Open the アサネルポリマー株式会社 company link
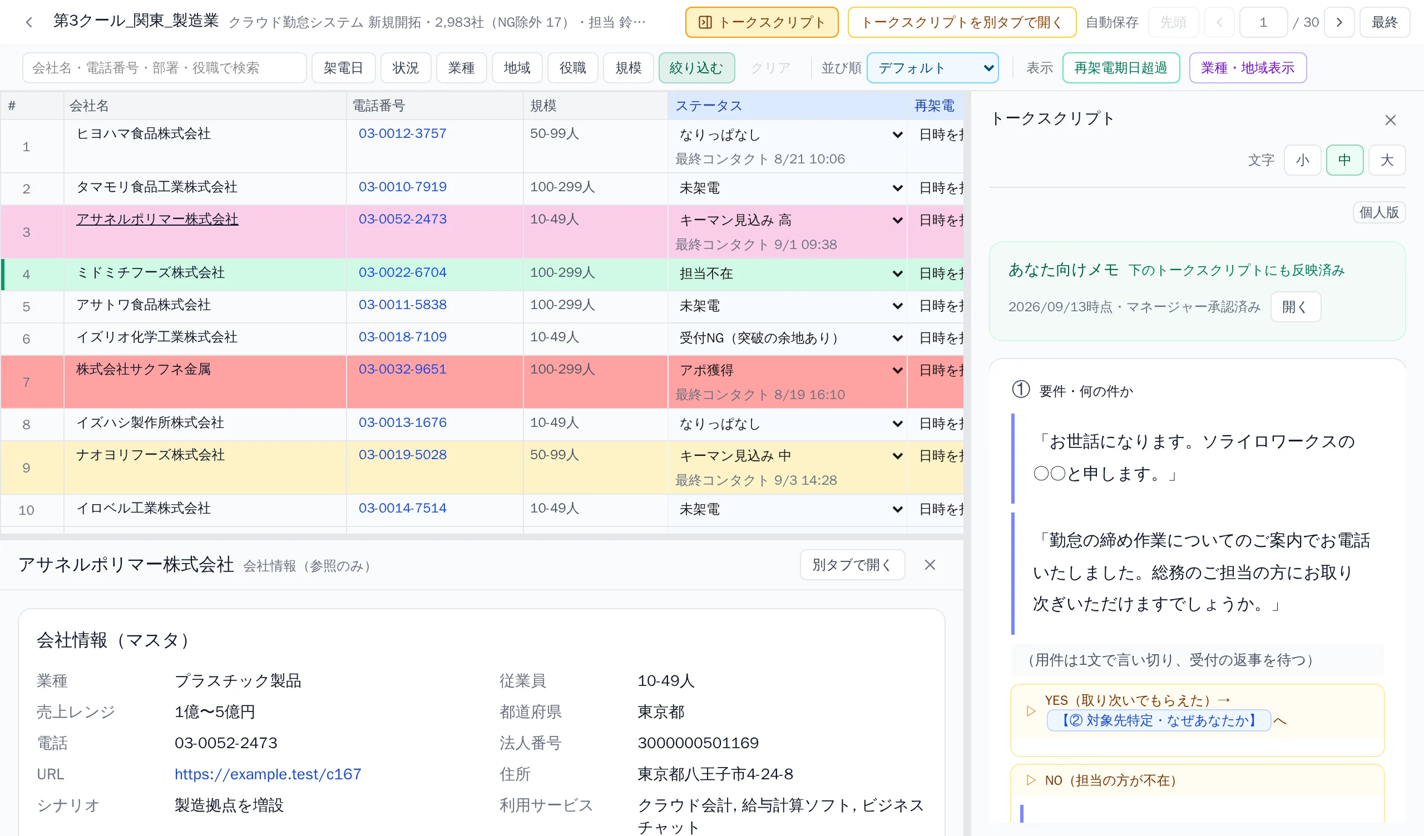The width and height of the screenshot is (1424, 836). pos(157,219)
